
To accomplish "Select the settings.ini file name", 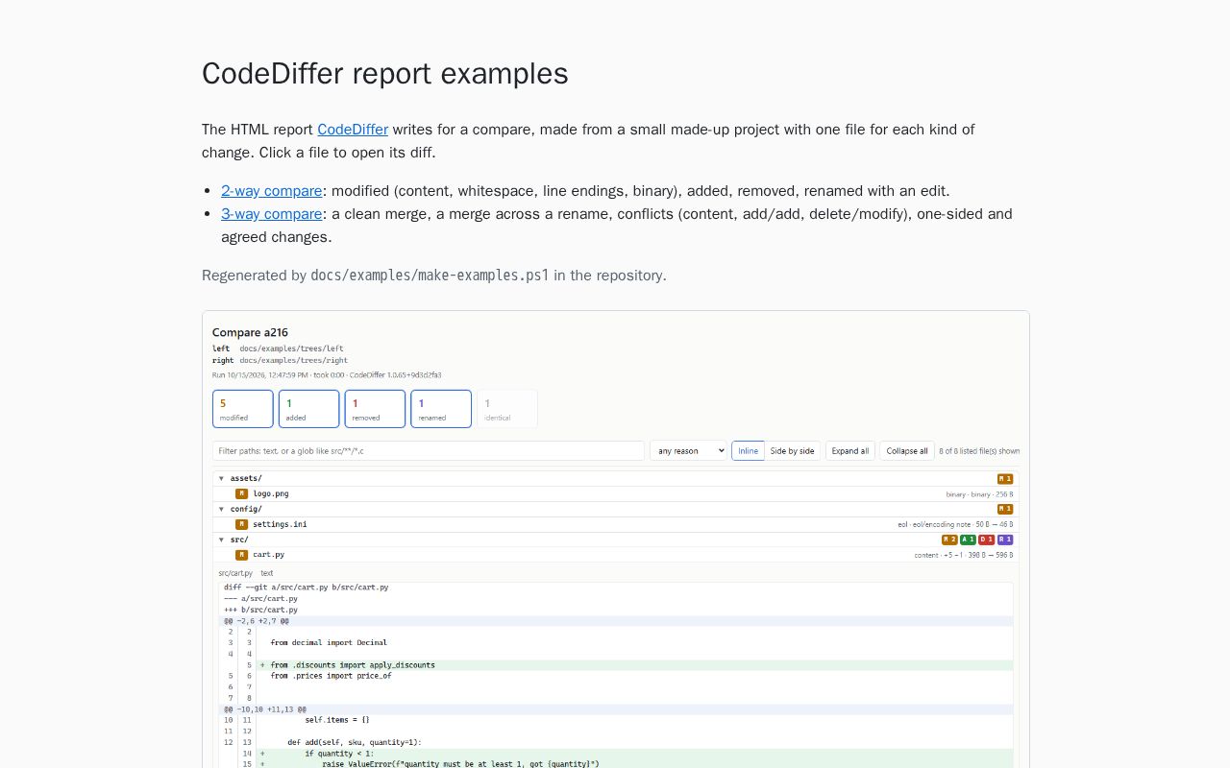I will 281,524.
